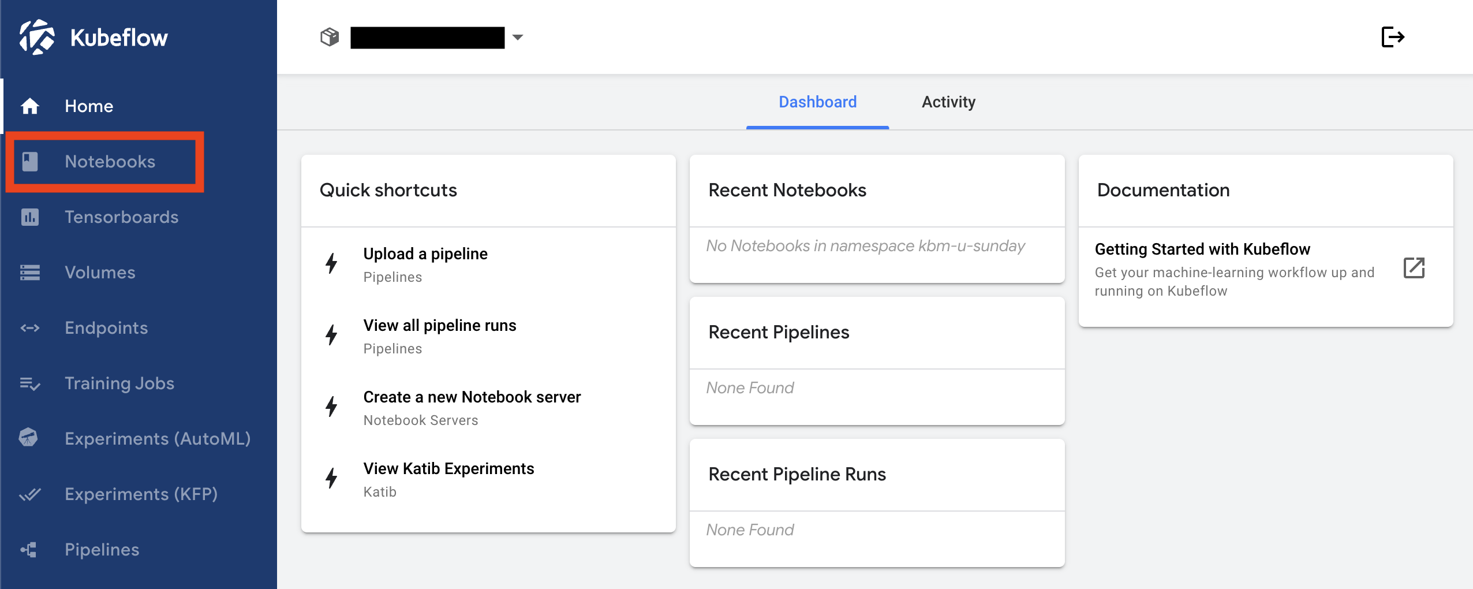
Task: Open Pipelines in the sidebar
Action: coord(139,550)
